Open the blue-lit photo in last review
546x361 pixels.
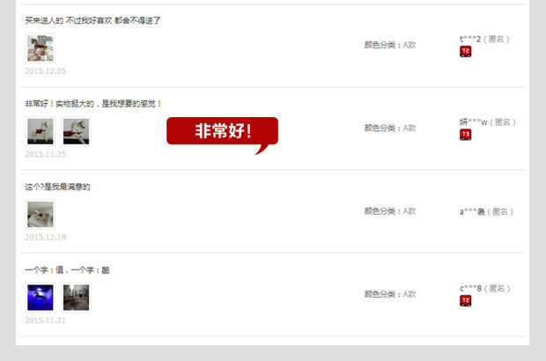(x=41, y=298)
